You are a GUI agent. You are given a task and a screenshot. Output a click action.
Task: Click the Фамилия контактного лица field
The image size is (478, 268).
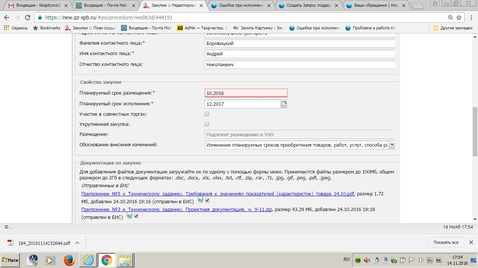[x=300, y=43]
